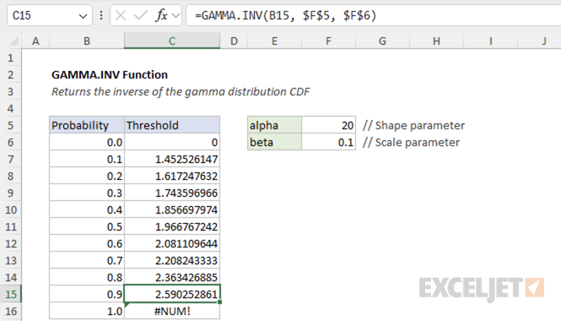
Task: Select column E header
Action: 274,41
